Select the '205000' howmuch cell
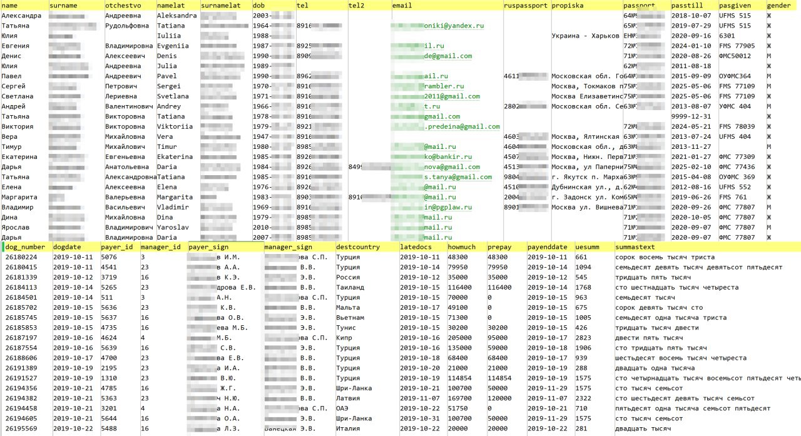This screenshot has height=436, width=801. coord(459,338)
